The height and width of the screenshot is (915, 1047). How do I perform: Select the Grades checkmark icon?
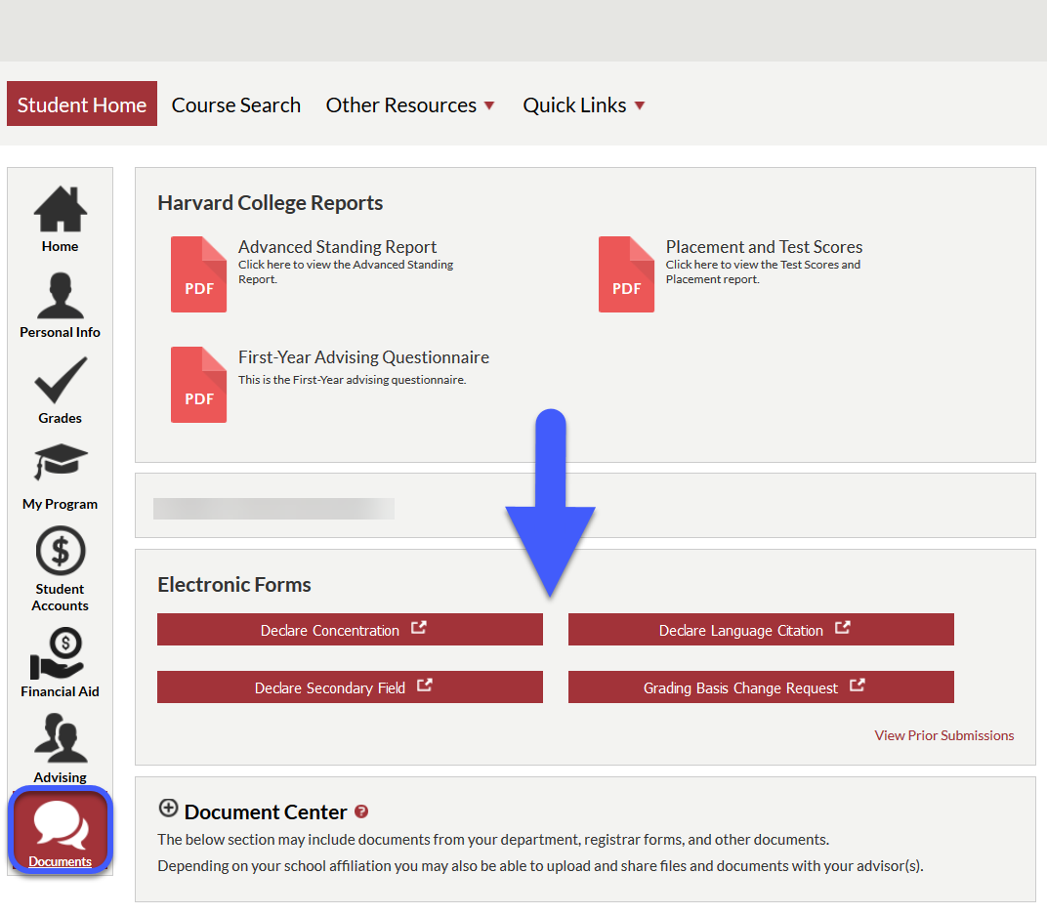click(x=60, y=382)
